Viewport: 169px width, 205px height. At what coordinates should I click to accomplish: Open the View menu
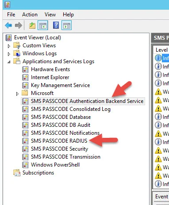(x=50, y=15)
